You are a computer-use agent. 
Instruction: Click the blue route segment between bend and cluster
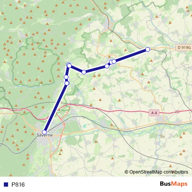(95, 69)
